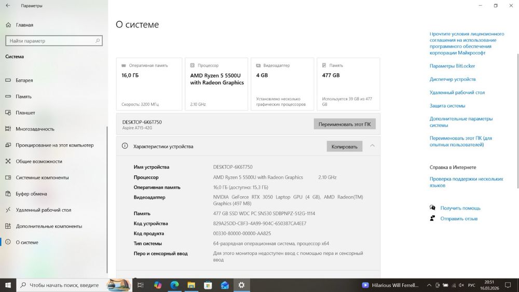Image resolution: width=519 pixels, height=292 pixels.
Task: Collapse the Характеристики устройства section
Action: tap(372, 146)
